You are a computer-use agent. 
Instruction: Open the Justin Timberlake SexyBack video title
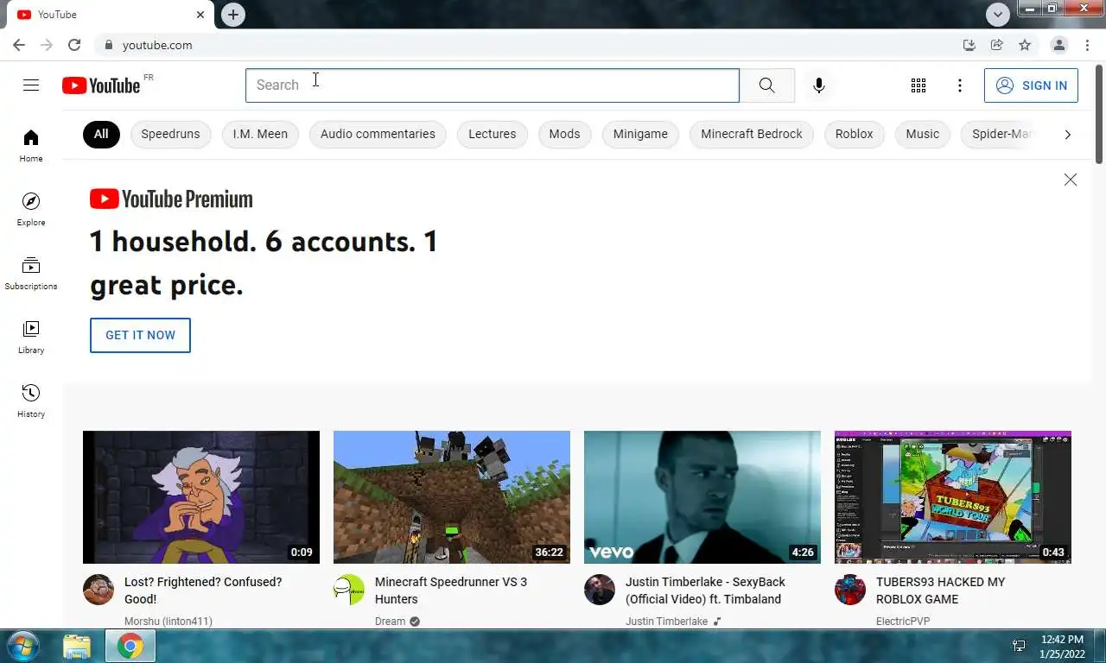pyautogui.click(x=705, y=590)
